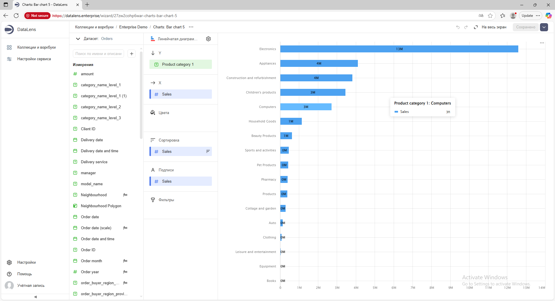Click the add field plus button
Screen dimensions: 555x301
pyautogui.click(x=132, y=54)
